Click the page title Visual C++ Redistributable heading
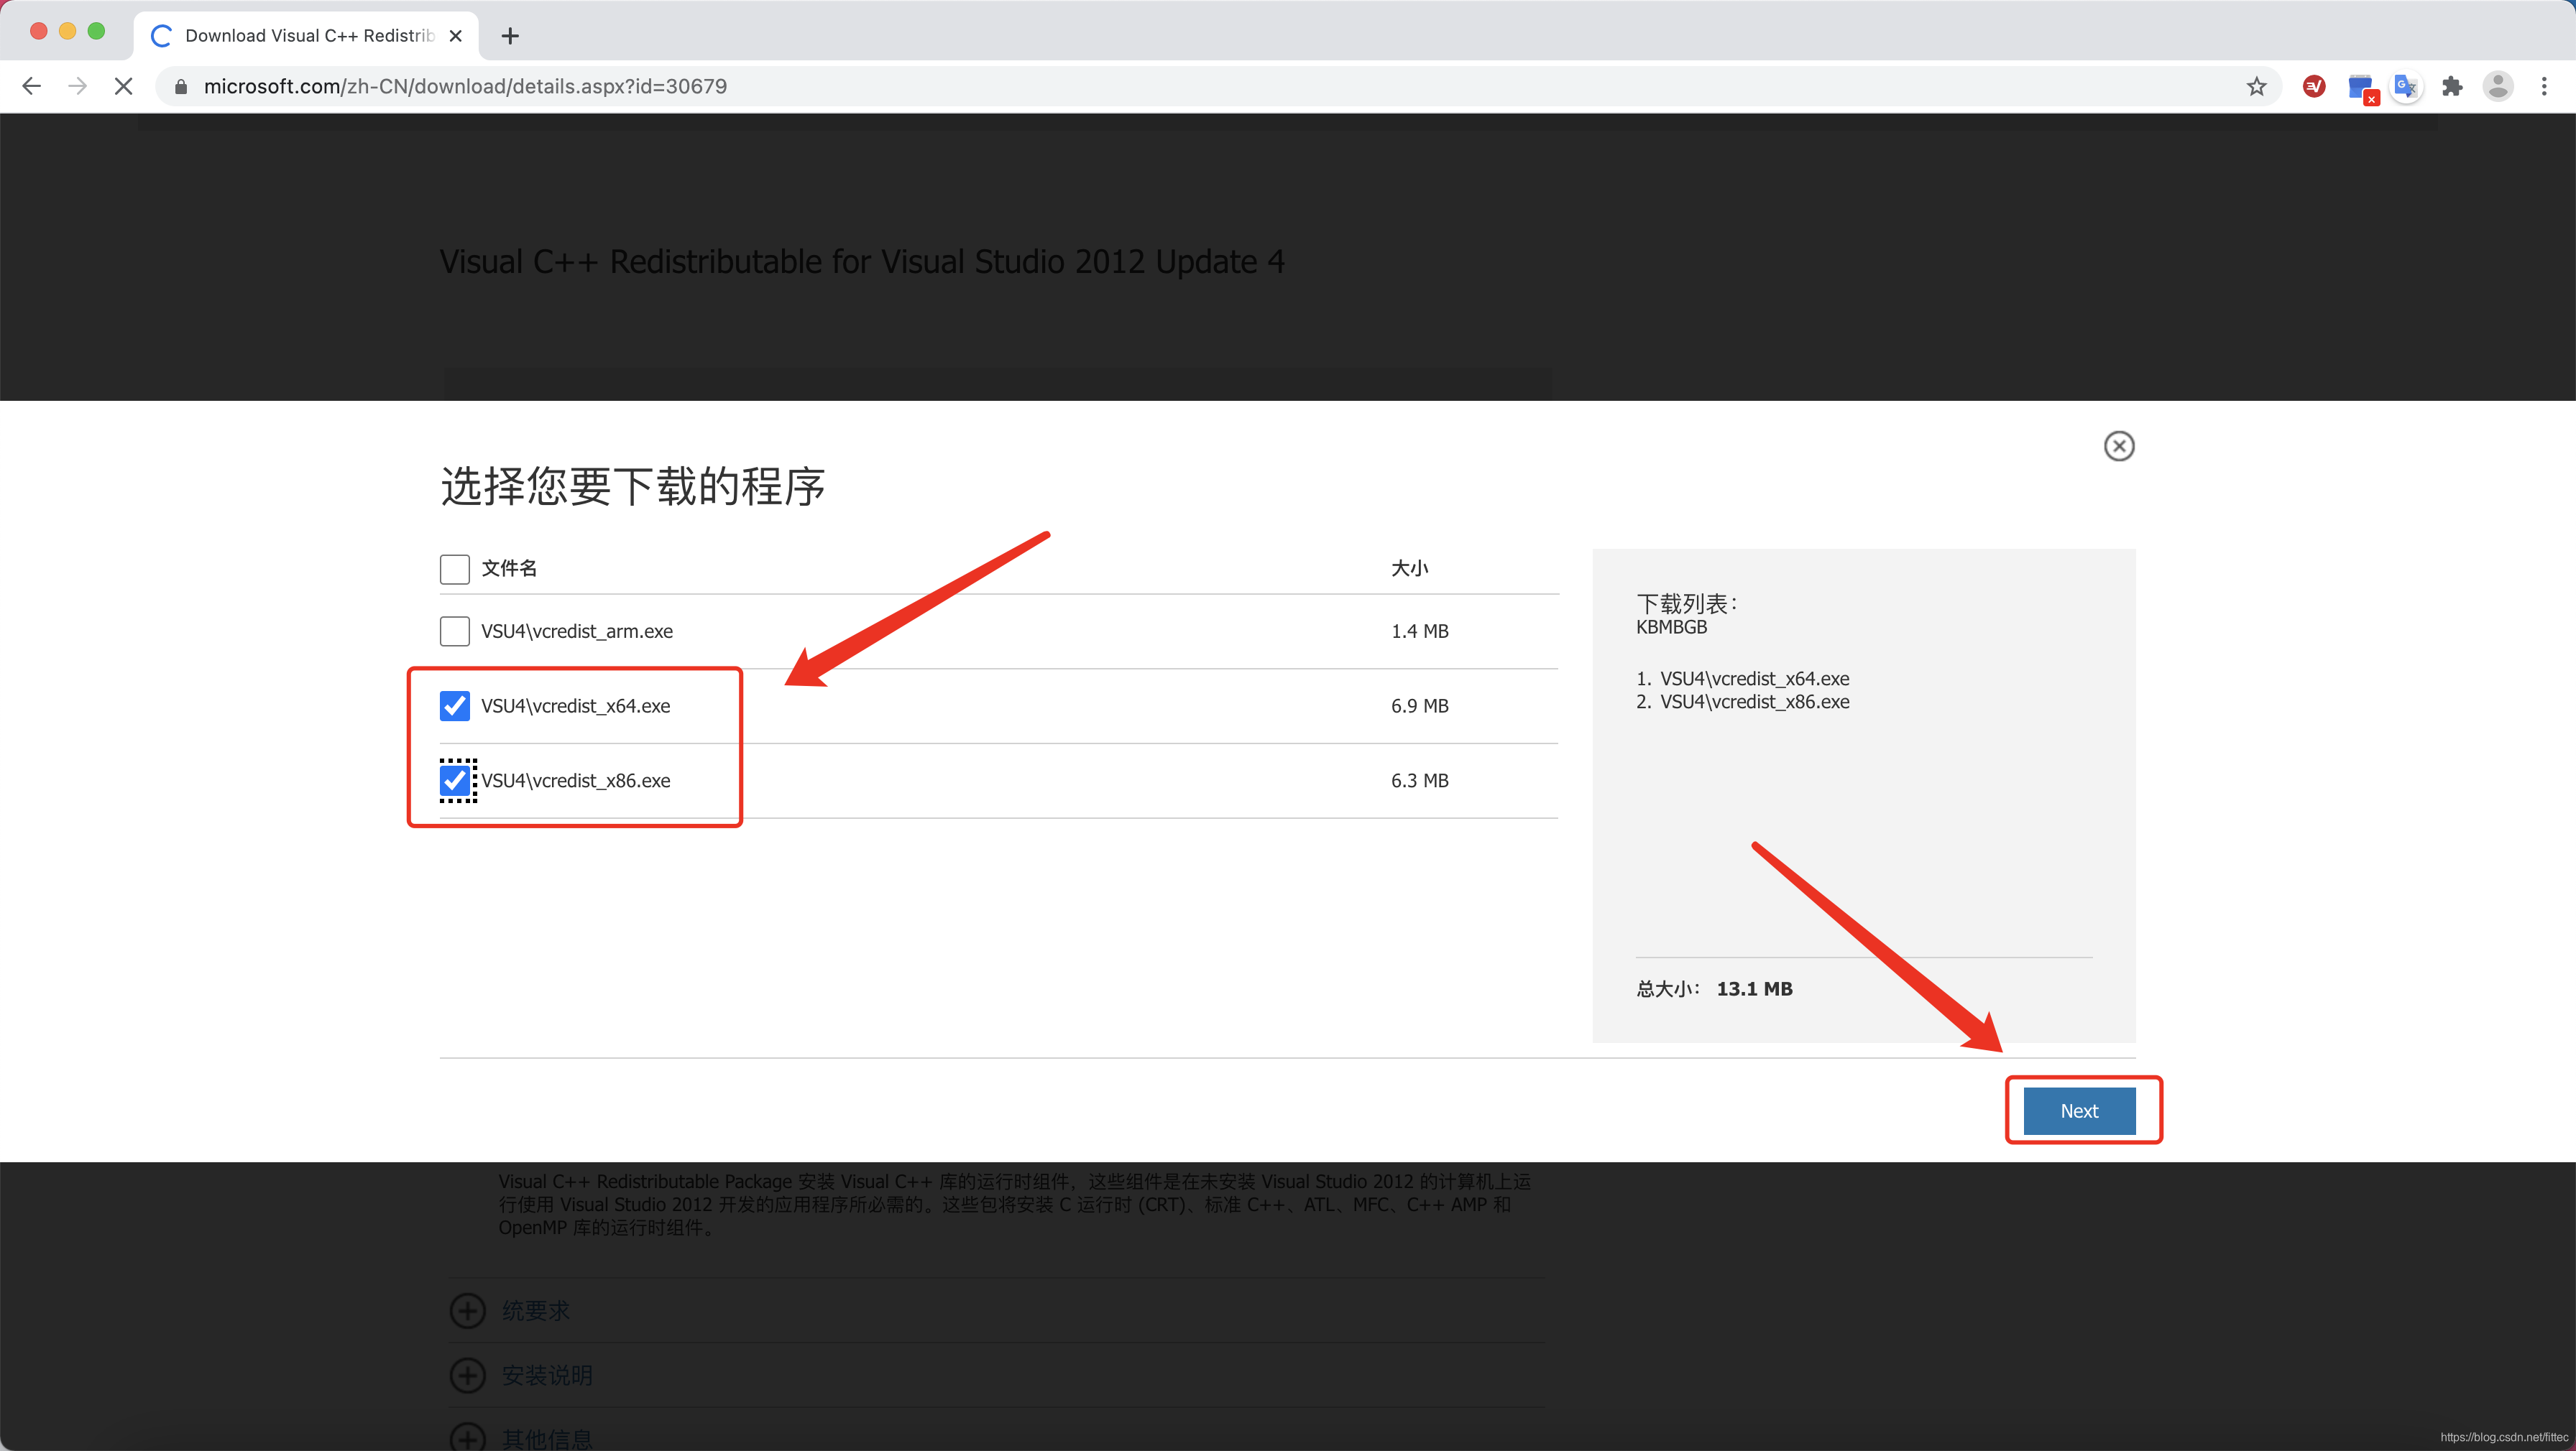This screenshot has width=2576, height=1451. pyautogui.click(x=862, y=261)
